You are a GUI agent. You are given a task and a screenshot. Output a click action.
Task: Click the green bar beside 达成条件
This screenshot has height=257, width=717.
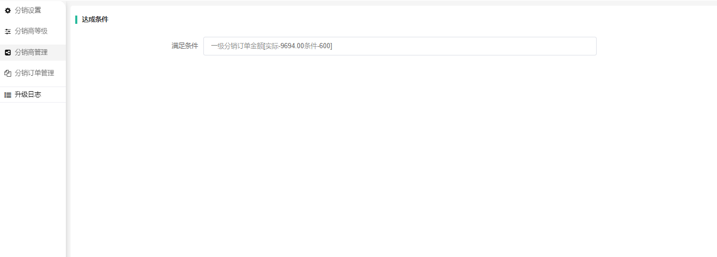click(76, 20)
